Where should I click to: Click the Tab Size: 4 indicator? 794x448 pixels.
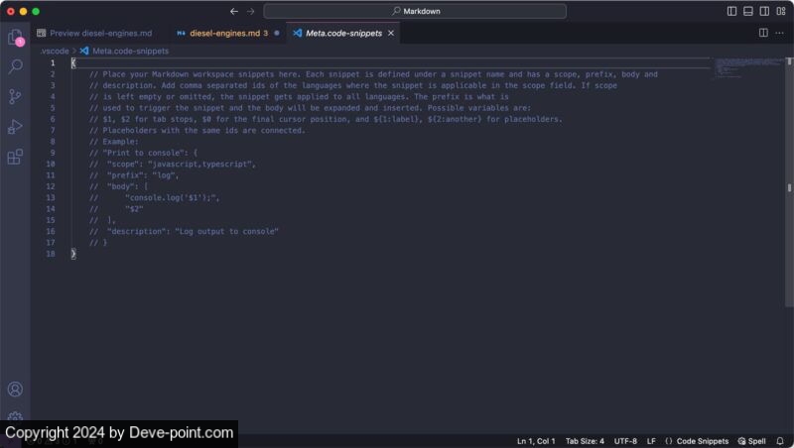coord(585,441)
